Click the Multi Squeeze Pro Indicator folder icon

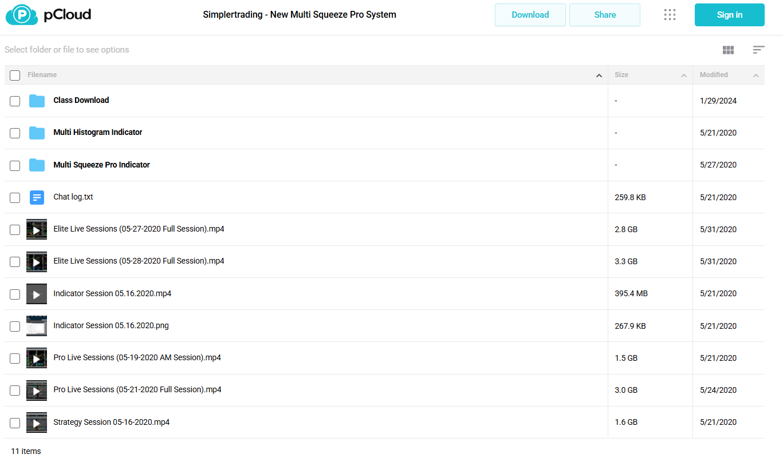pyautogui.click(x=37, y=165)
